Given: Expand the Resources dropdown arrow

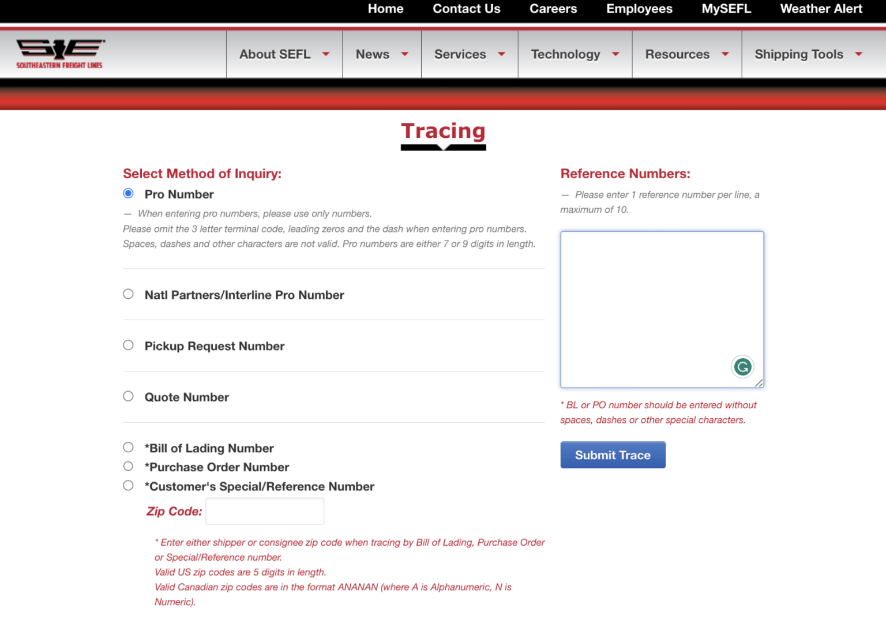Looking at the screenshot, I should click(725, 54).
